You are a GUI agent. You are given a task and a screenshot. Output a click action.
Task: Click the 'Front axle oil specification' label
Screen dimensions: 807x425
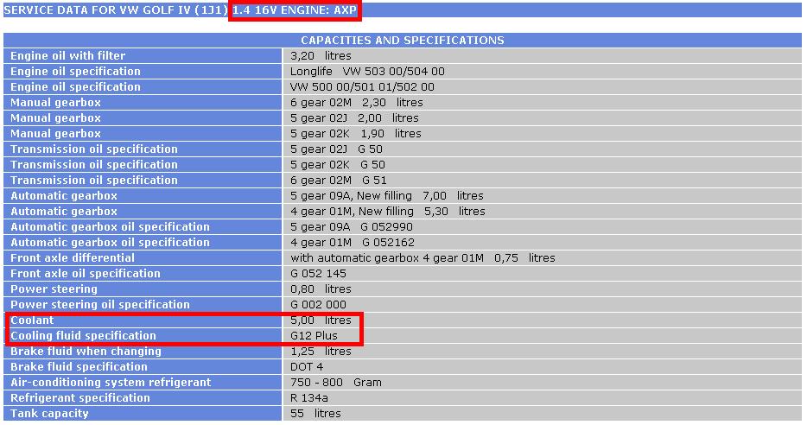pos(86,274)
